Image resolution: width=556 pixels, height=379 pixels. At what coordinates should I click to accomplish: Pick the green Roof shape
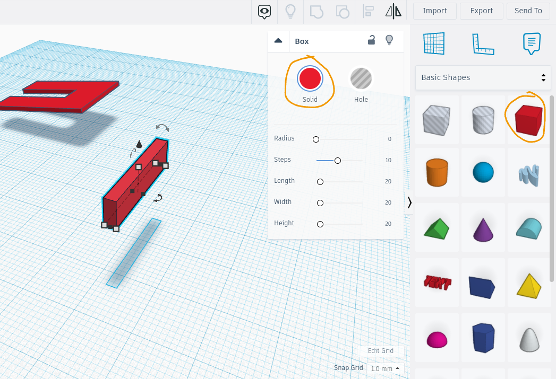[437, 228]
